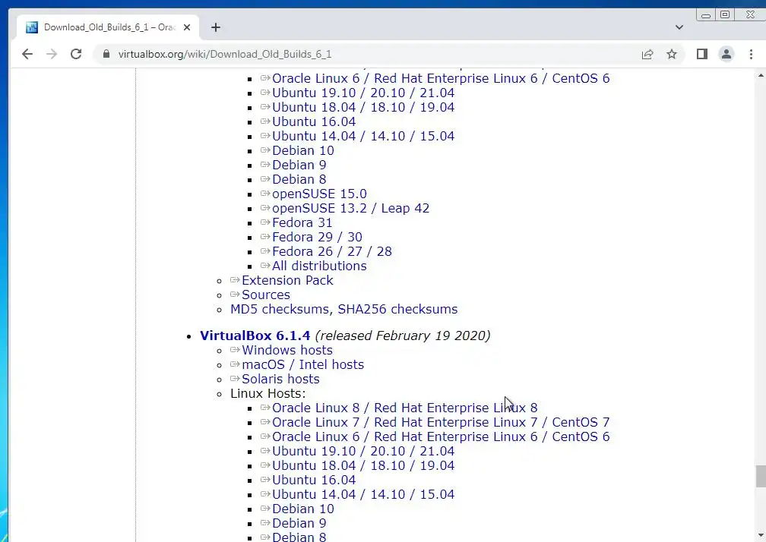Image resolution: width=766 pixels, height=542 pixels.
Task: Click the 'Linux Hosts:' text
Action: [x=267, y=393]
